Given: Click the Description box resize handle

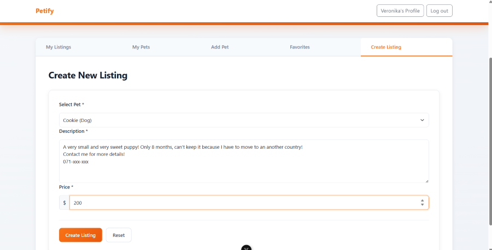Looking at the screenshot, I should pyautogui.click(x=426, y=181).
